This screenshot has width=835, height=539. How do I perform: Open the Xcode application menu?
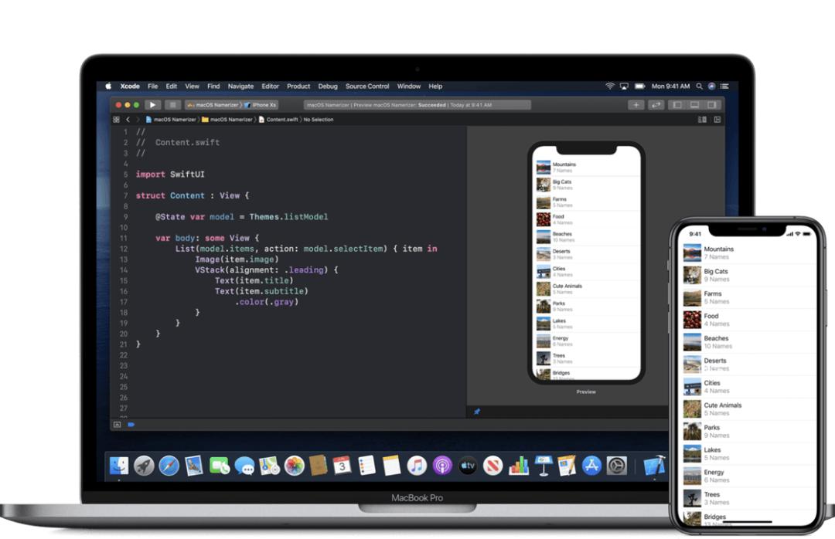130,86
